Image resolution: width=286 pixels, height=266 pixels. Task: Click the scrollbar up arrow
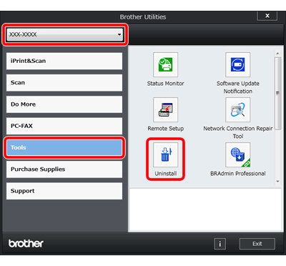pos(277,53)
